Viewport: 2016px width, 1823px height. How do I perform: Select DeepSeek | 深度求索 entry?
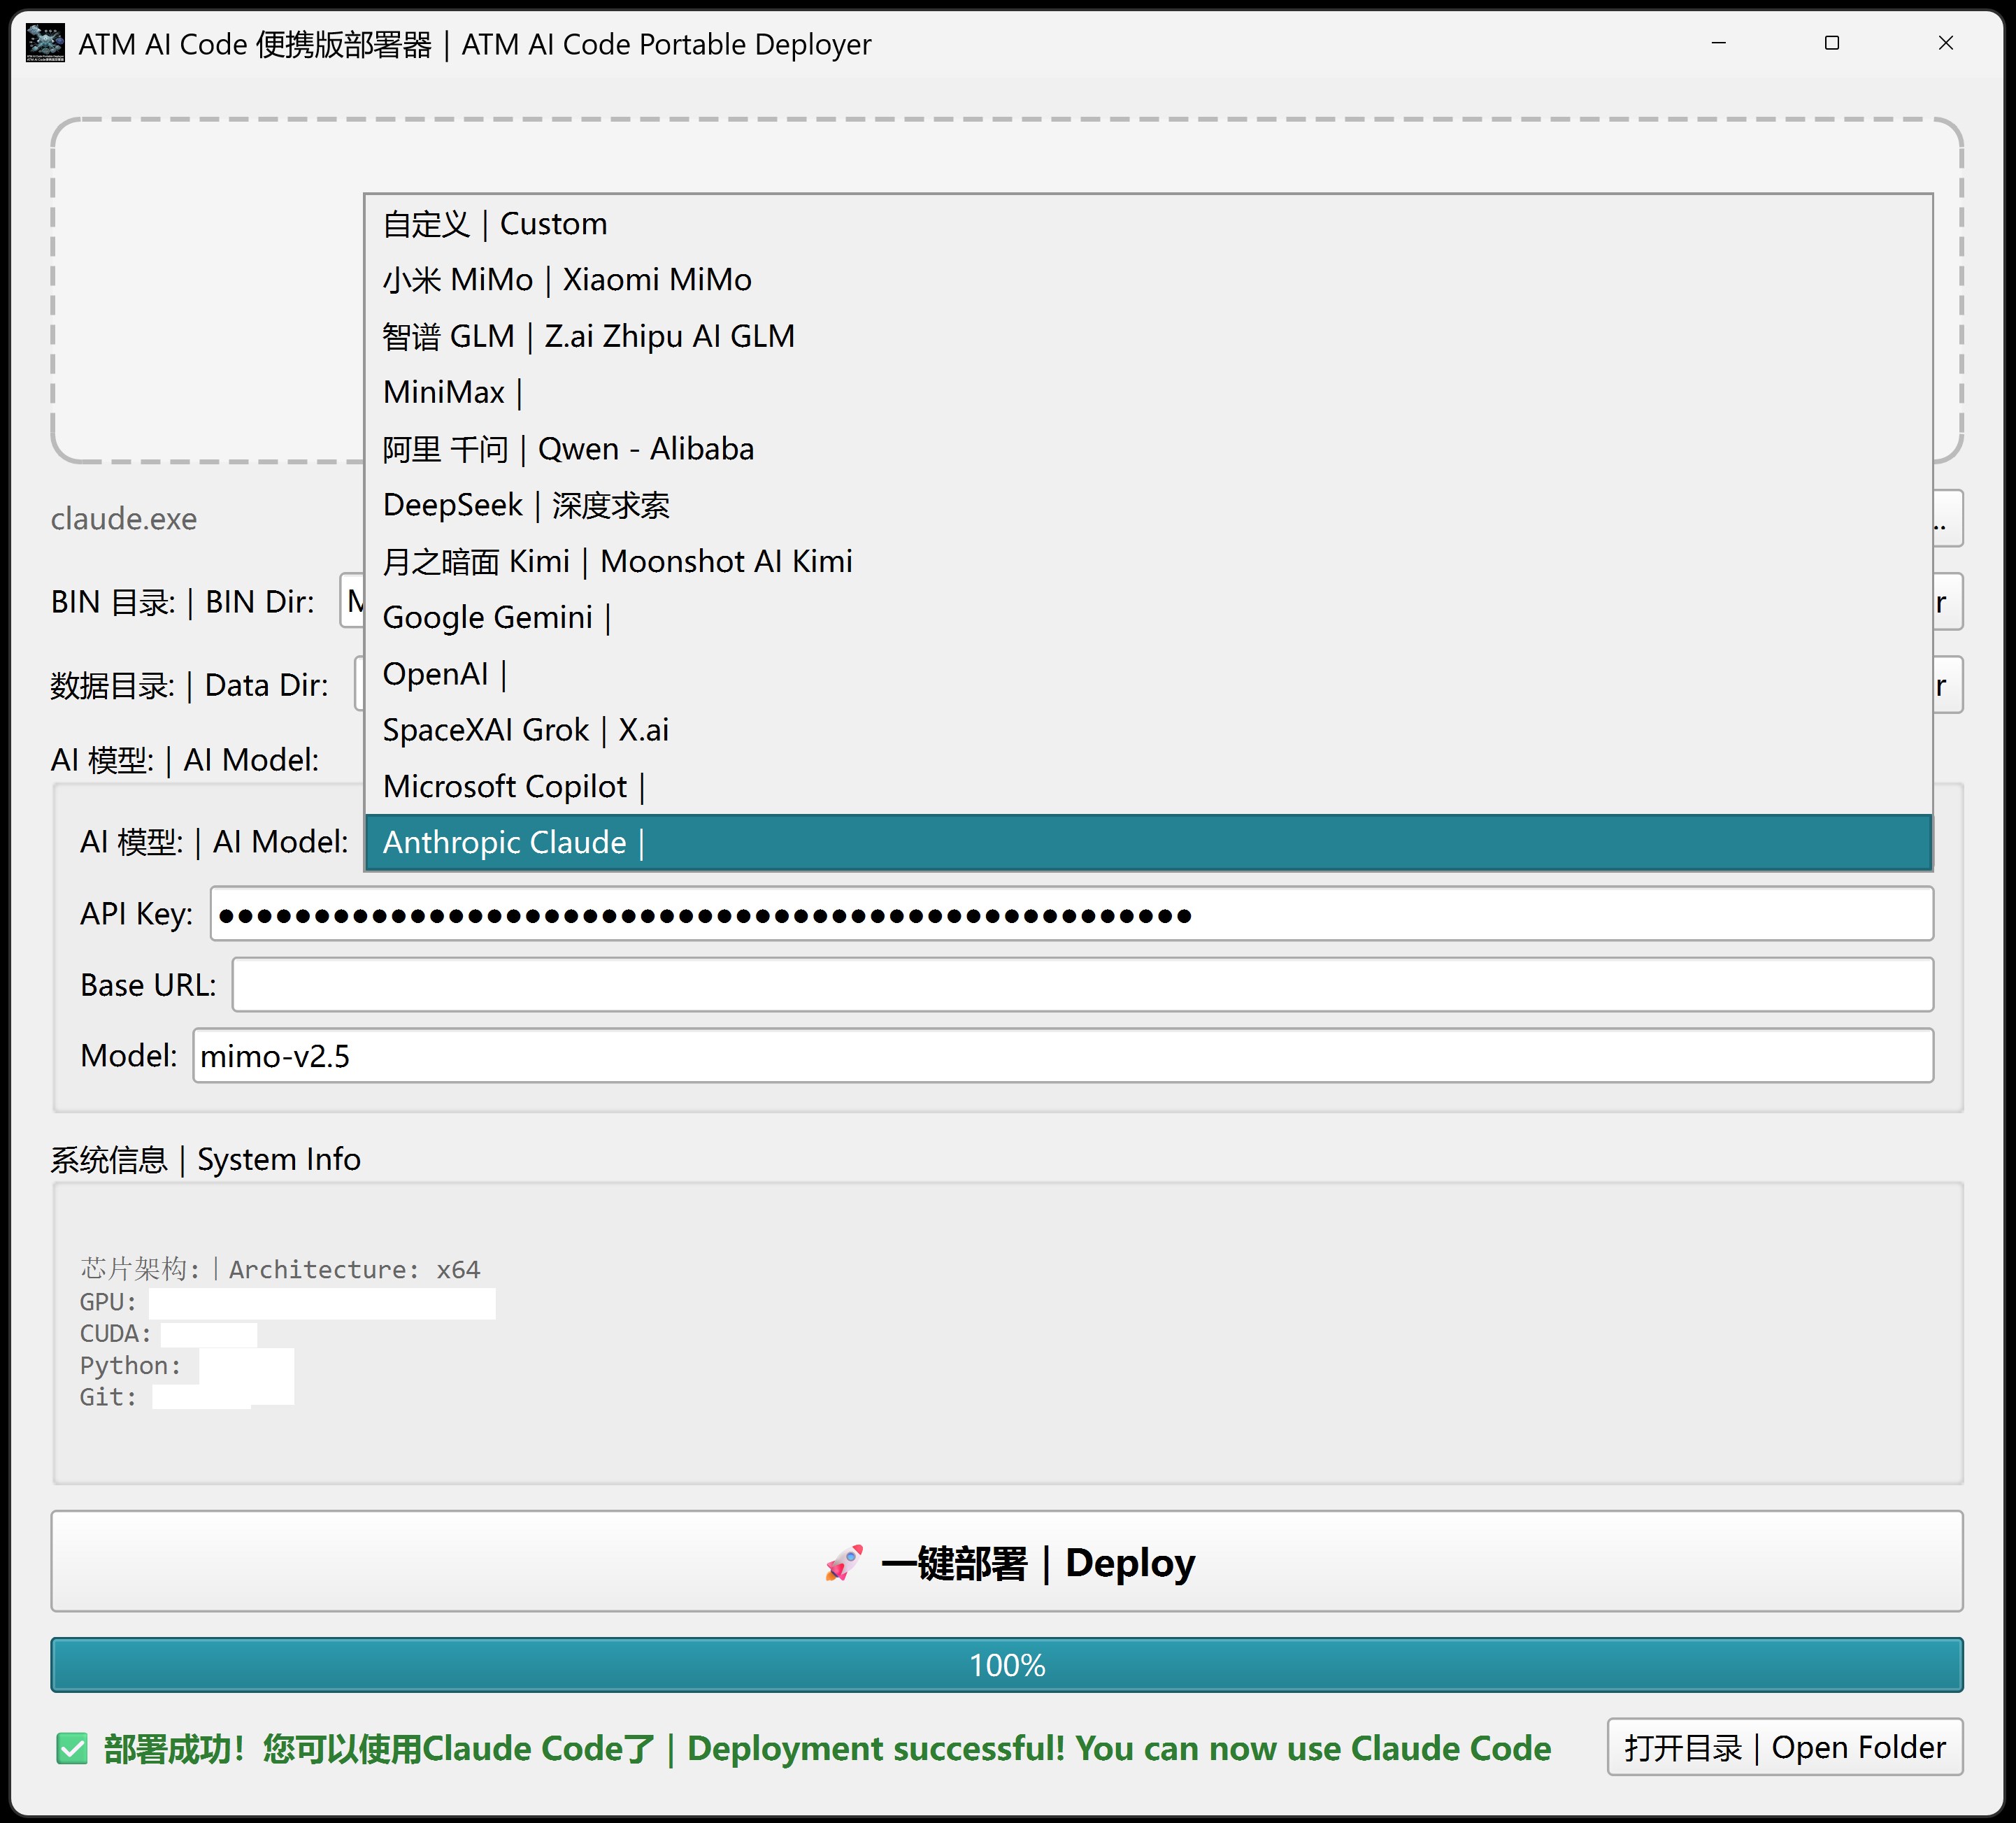(x=1148, y=505)
